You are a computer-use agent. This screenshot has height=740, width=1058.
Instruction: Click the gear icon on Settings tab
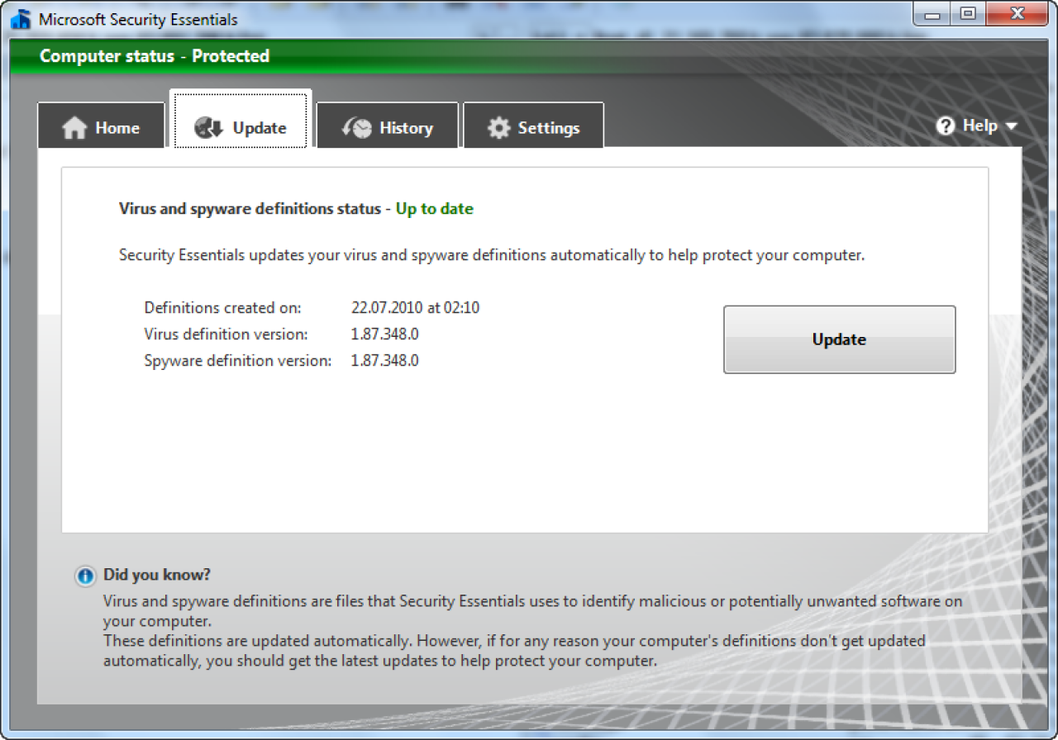point(499,128)
